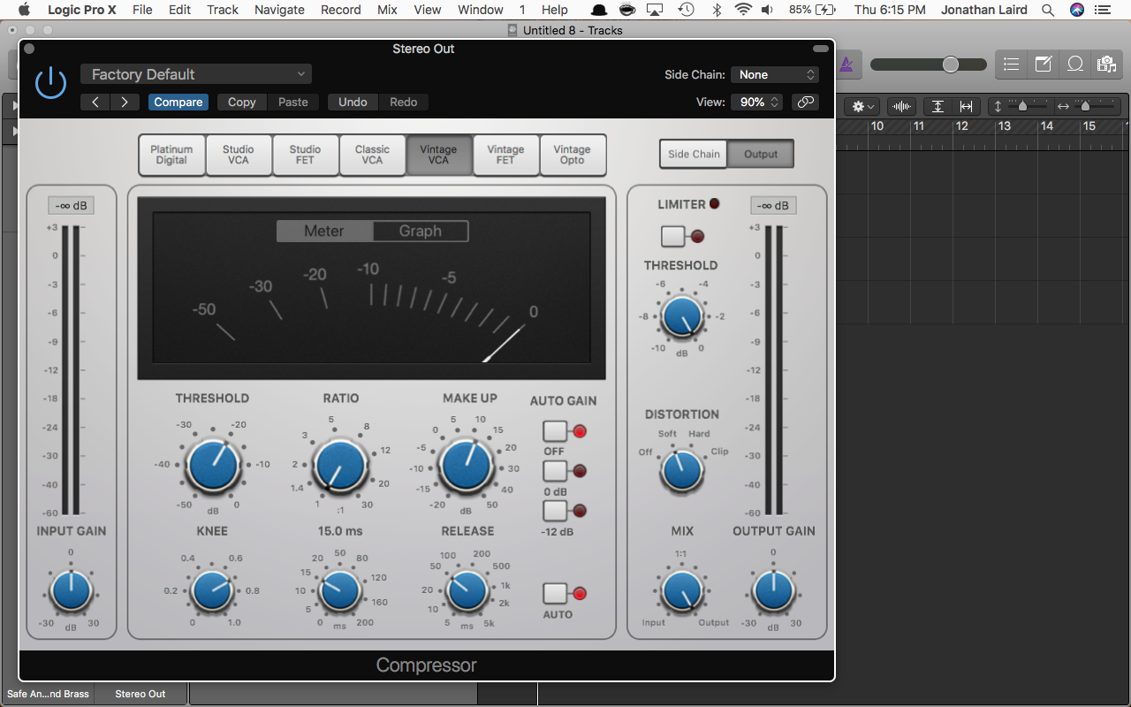Toggle Auto Gain -12 dB button

(555, 511)
